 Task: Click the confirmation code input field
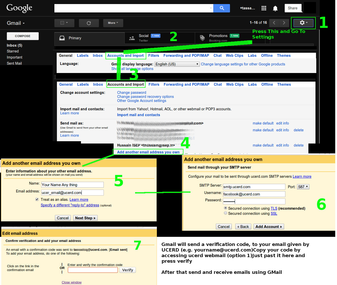(93, 270)
